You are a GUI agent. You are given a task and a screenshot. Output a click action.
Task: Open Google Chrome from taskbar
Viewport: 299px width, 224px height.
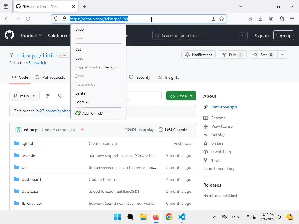[169, 217]
